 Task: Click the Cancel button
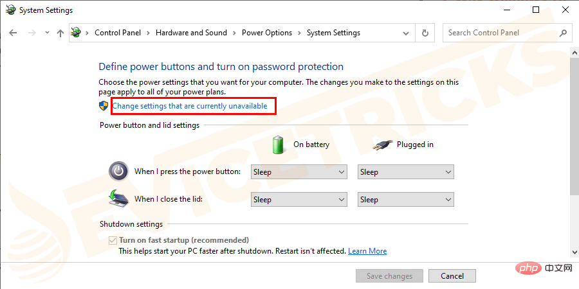452,276
